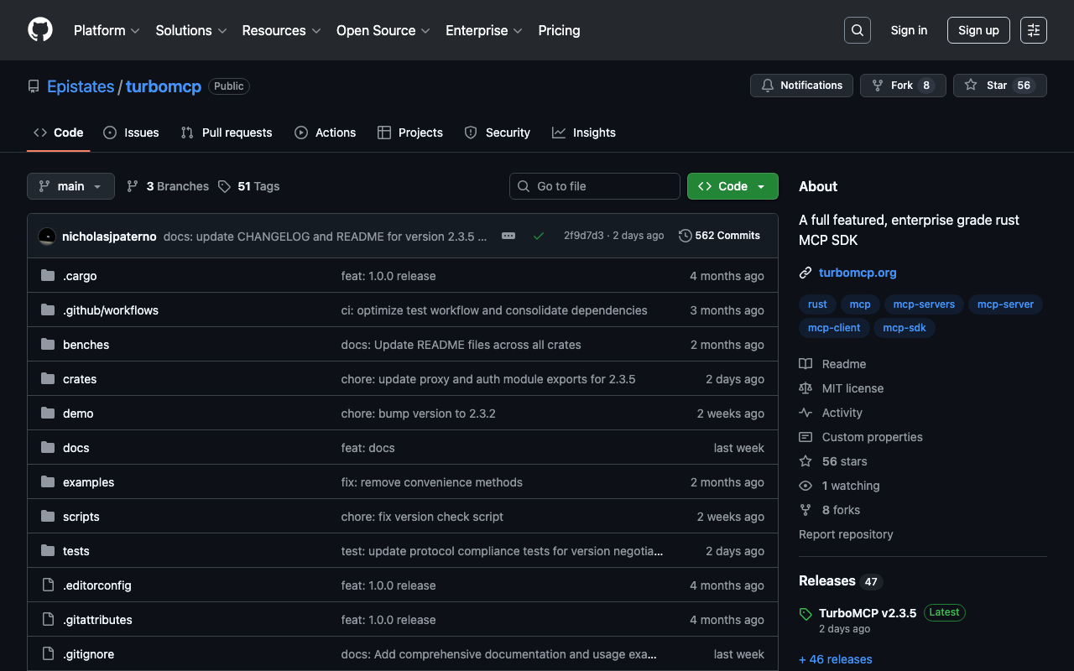Open commit details ellipsis icon
Image resolution: width=1074 pixels, height=671 pixels.
pos(508,236)
